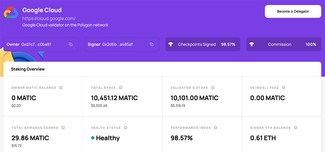Click the Commission trophy icon
Image resolution: width=325 pixels, height=152 pixels.
coord(252,44)
